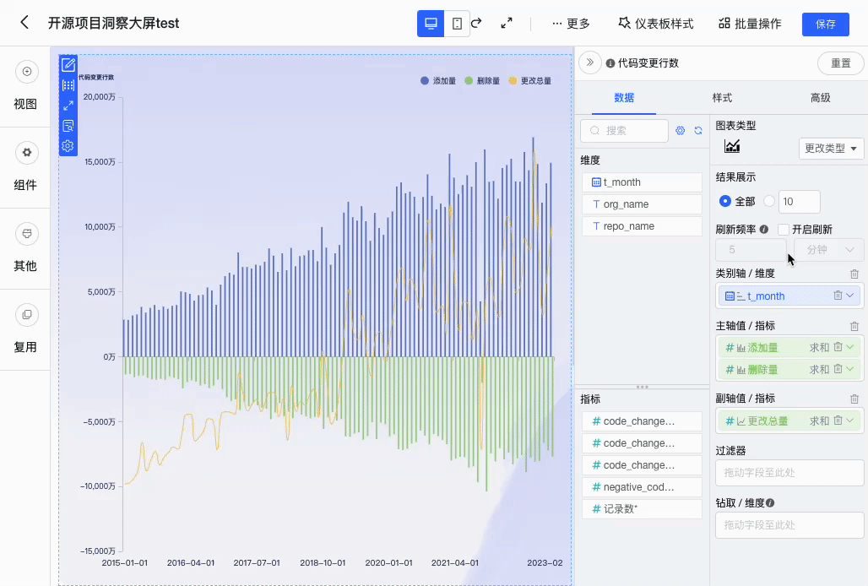Enable the 开启刷新 checkbox
Image resolution: width=868 pixels, height=586 pixels.
[784, 229]
